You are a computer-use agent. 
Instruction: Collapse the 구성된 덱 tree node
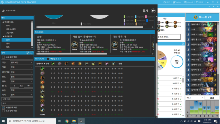click(x=3, y=36)
